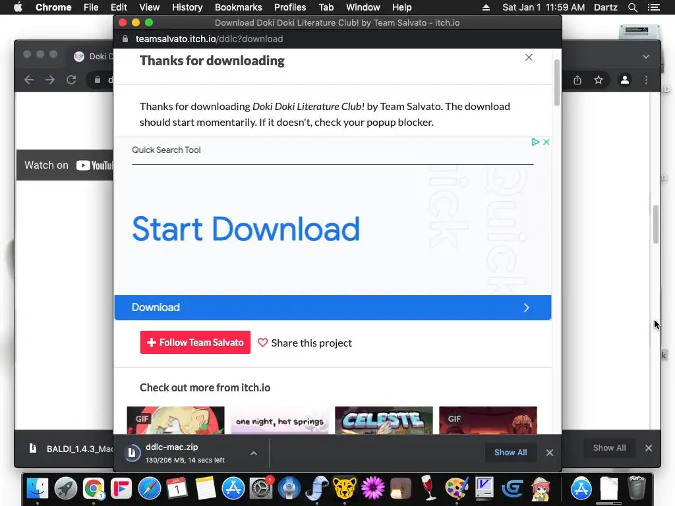The width and height of the screenshot is (675, 506).
Task: Open the Tab menu
Action: pos(326,7)
